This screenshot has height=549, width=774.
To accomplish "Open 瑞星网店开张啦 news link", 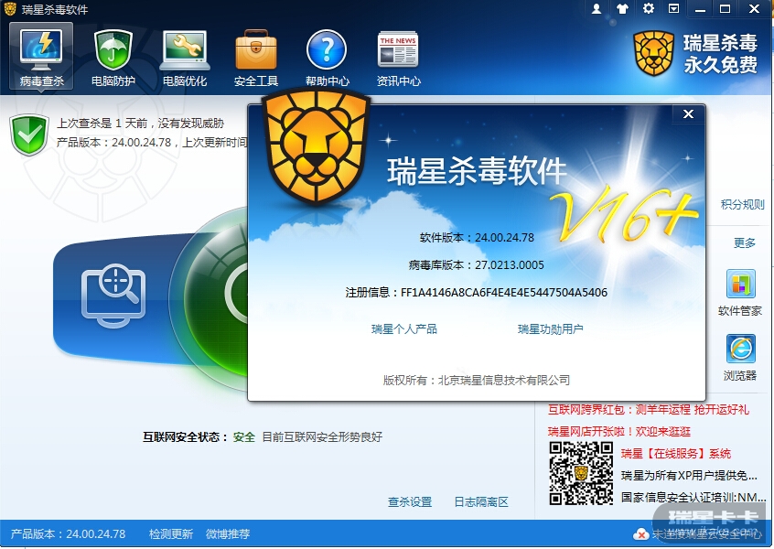I will coord(619,432).
